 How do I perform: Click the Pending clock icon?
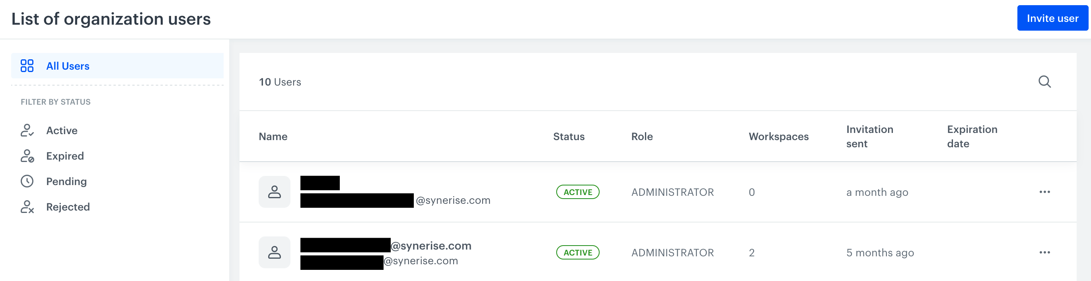pos(27,181)
